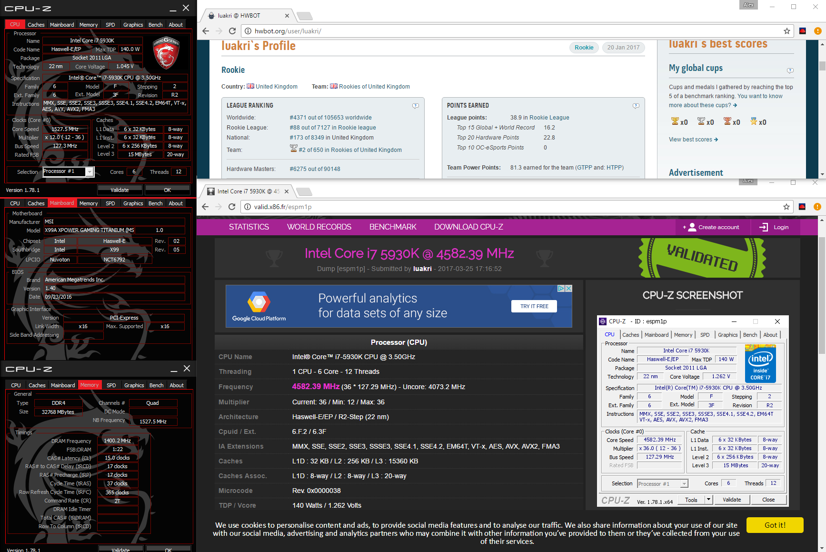Open new tab in HWBOT window

pos(305,16)
